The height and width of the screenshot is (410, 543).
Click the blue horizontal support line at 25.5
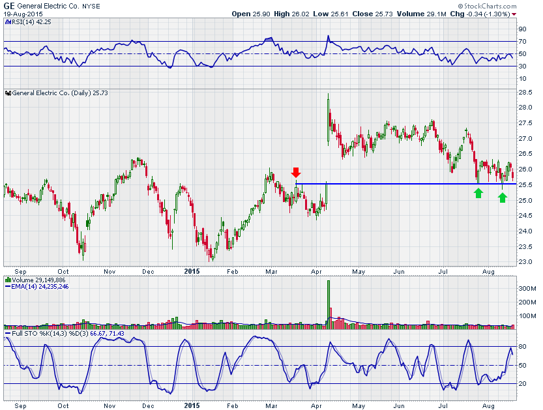(x=406, y=184)
